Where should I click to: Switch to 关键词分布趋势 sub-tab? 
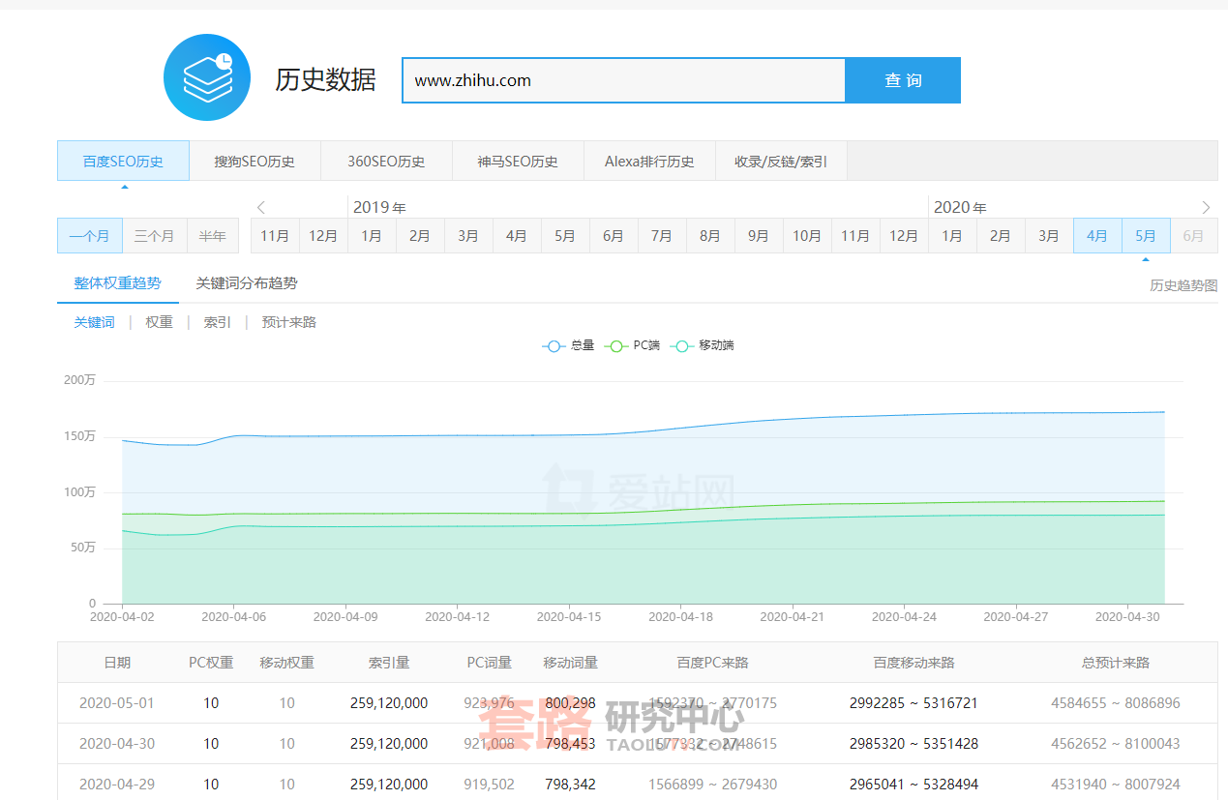click(x=247, y=283)
